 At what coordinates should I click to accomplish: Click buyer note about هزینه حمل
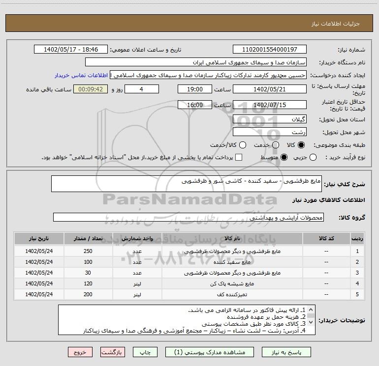(266, 317)
